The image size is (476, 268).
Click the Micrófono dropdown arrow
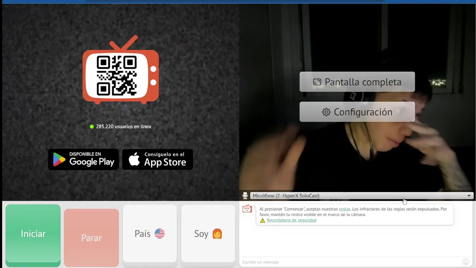click(469, 196)
